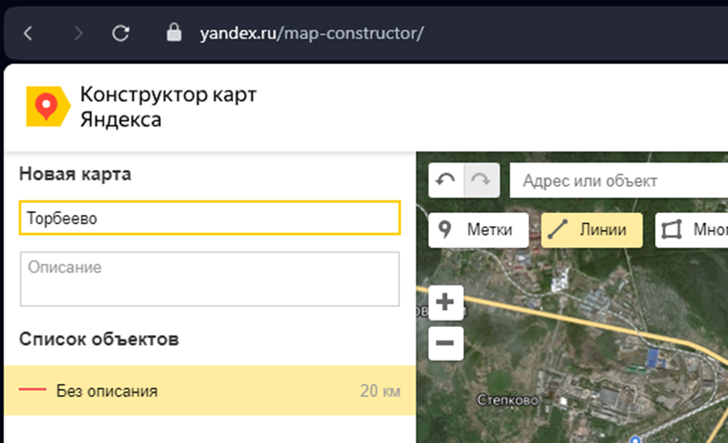Image resolution: width=728 pixels, height=443 pixels.
Task: Redo the map action
Action: point(482,180)
